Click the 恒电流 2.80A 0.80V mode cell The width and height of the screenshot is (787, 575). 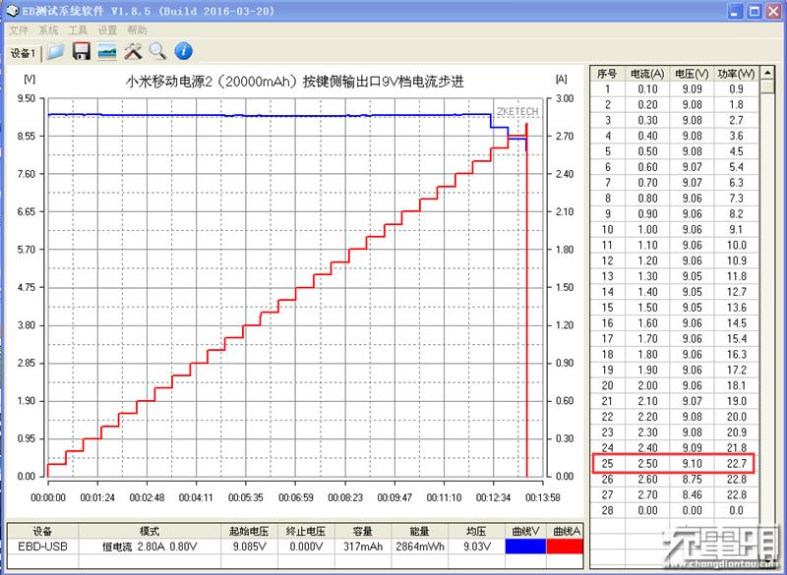pos(150,546)
